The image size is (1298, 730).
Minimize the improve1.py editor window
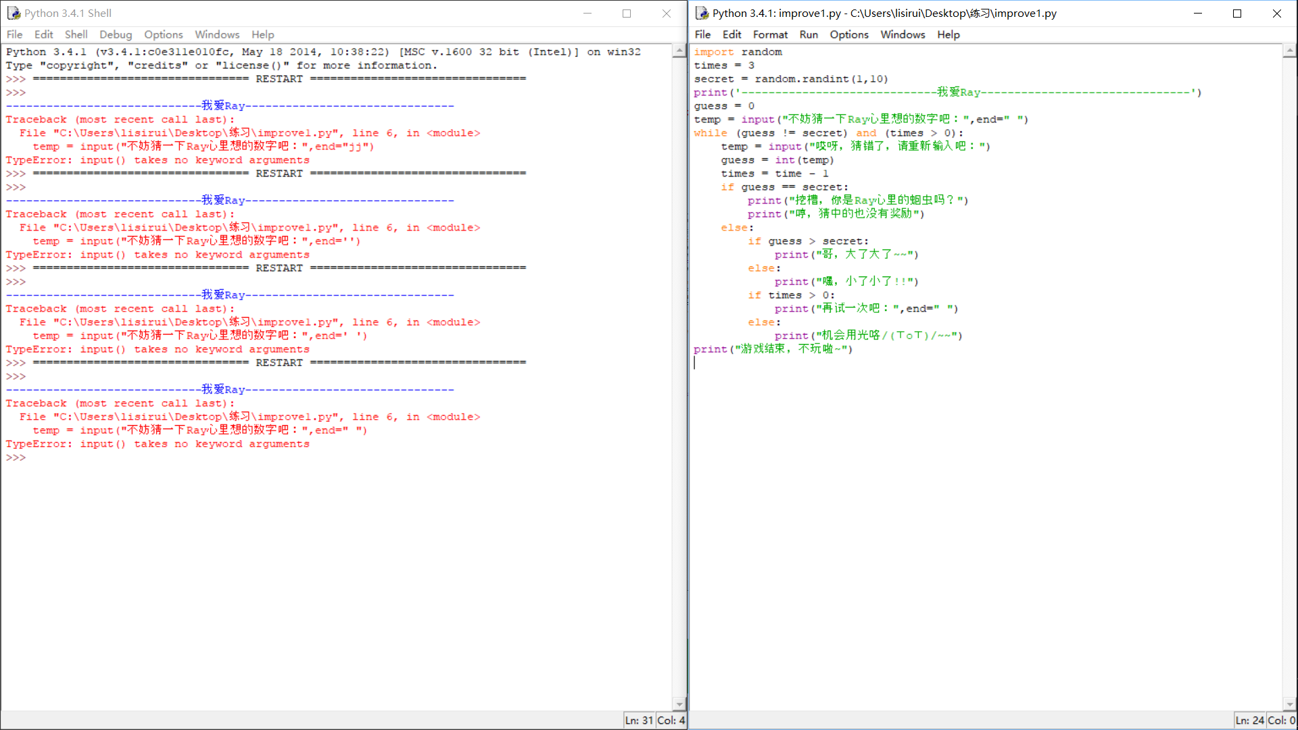click(x=1198, y=14)
